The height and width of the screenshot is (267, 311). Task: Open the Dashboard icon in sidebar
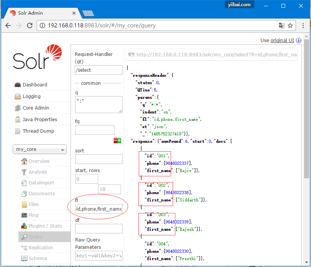click(18, 85)
